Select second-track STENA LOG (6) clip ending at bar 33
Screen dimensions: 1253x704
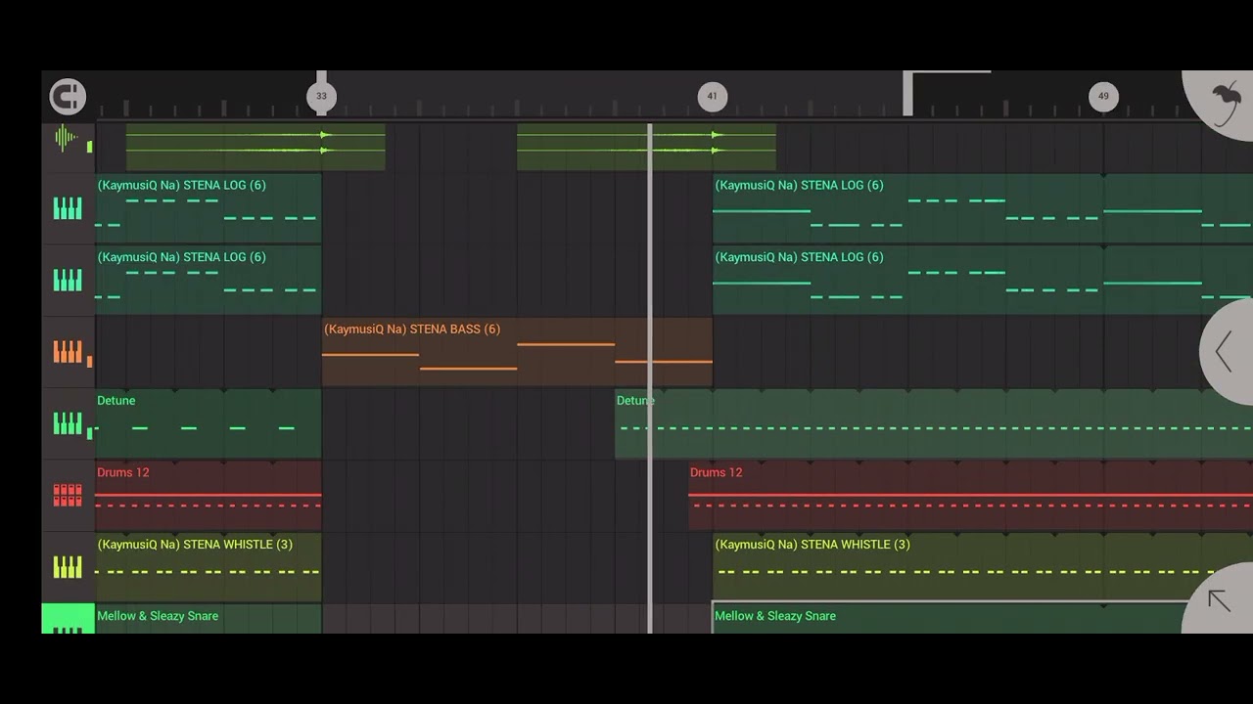point(209,280)
